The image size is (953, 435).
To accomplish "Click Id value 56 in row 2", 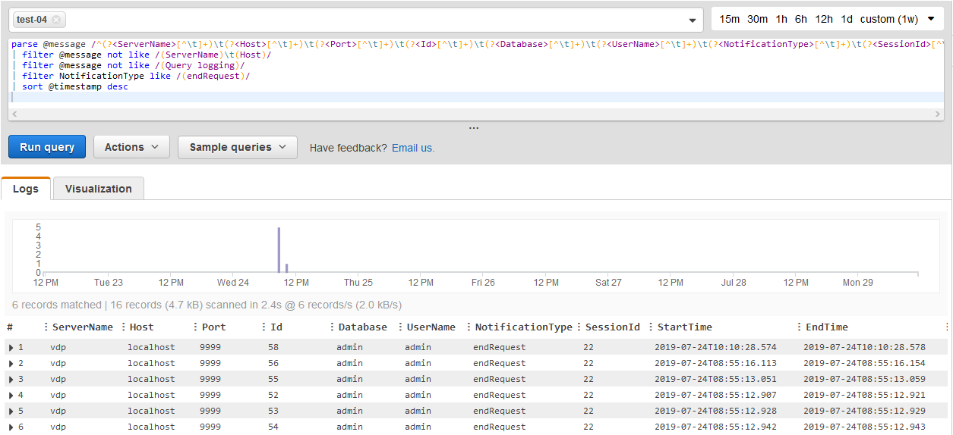I will pos(273,363).
